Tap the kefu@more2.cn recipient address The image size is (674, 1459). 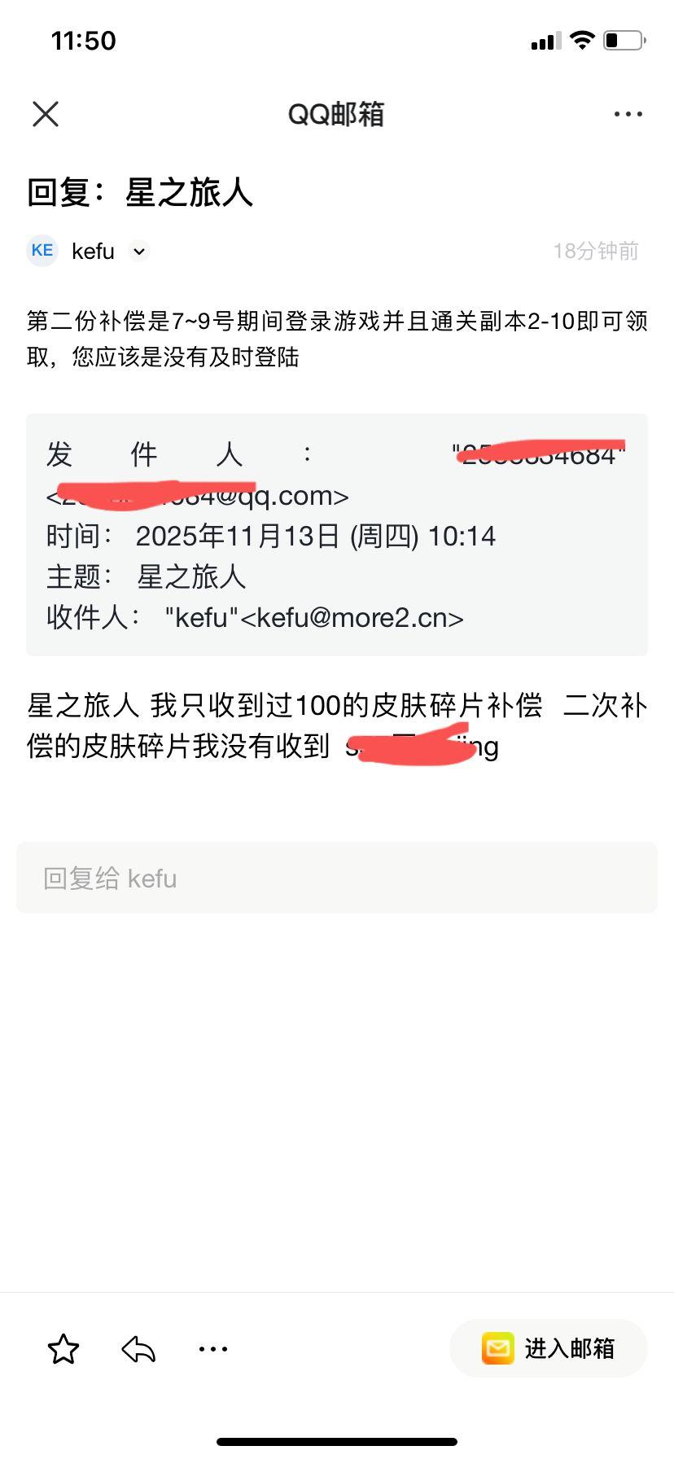click(352, 618)
